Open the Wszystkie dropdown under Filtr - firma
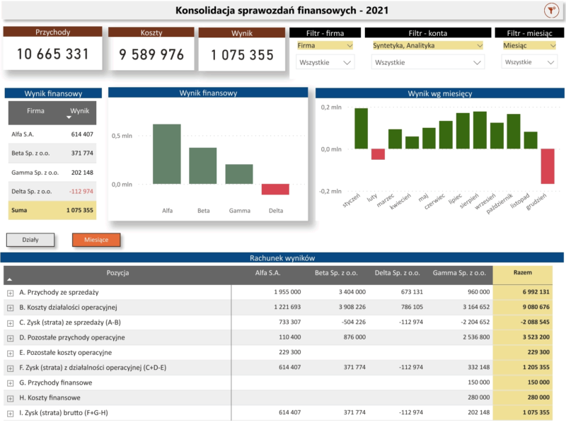 click(325, 62)
